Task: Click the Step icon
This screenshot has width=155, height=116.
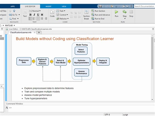Action: click(125, 12)
